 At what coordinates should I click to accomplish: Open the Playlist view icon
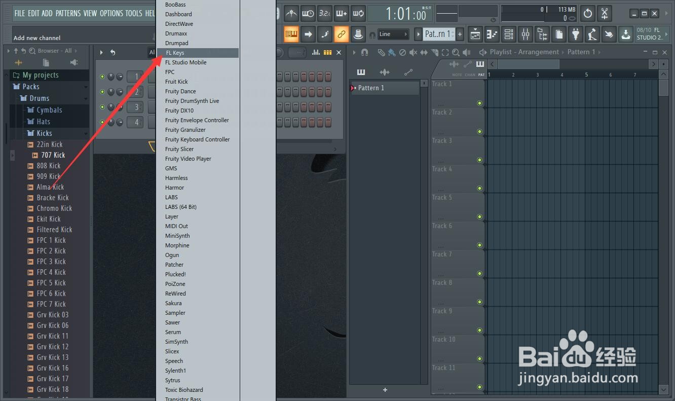[475, 34]
